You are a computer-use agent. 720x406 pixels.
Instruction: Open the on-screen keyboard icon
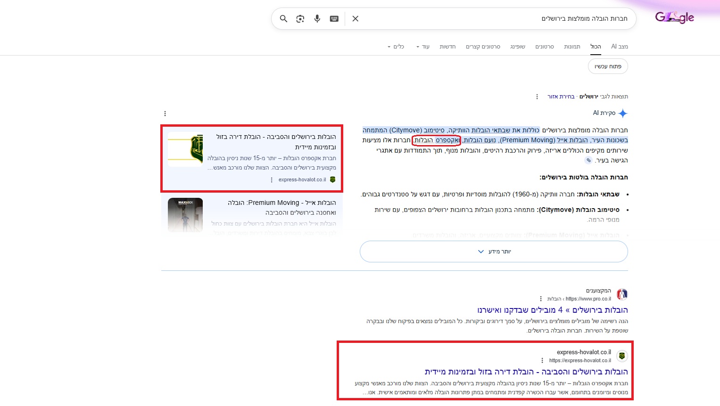[334, 19]
